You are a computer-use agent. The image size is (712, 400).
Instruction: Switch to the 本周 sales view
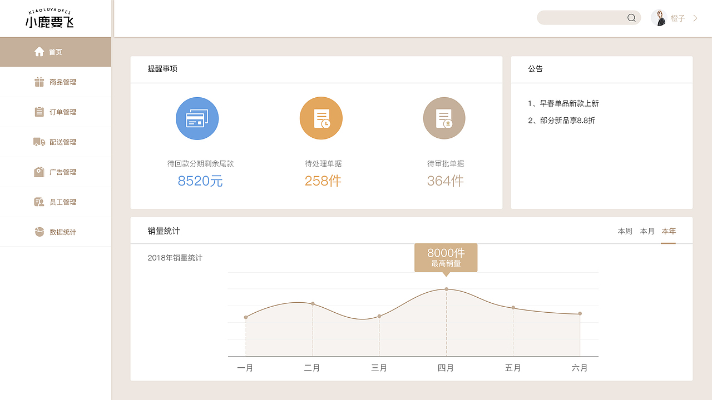(624, 231)
